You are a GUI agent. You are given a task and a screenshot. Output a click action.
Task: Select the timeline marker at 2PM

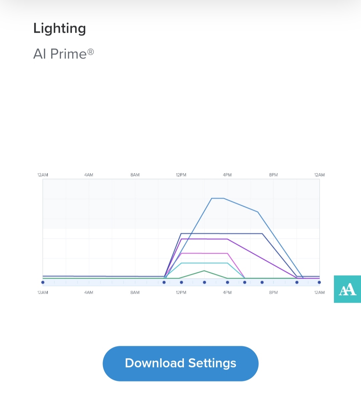(205, 282)
